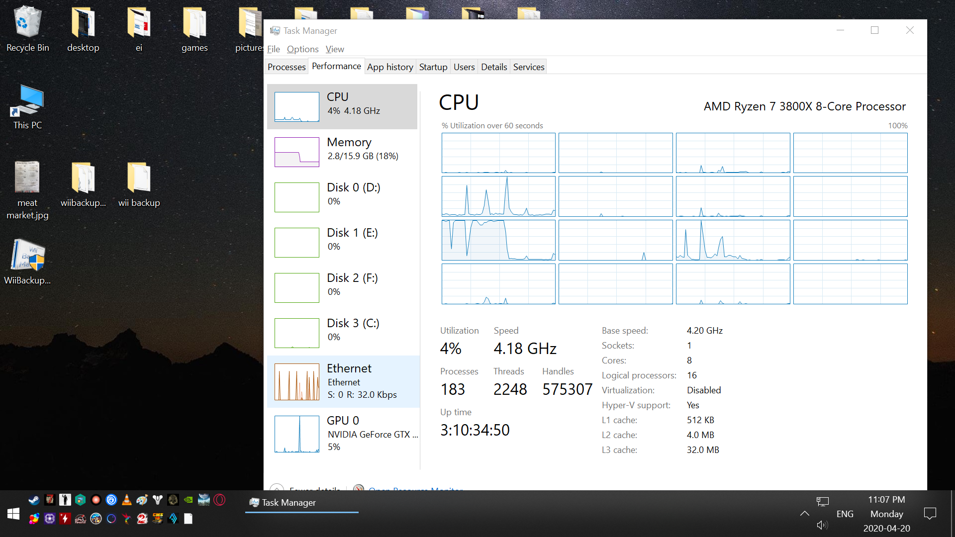Open the View menu
The image size is (955, 537).
pyautogui.click(x=335, y=49)
